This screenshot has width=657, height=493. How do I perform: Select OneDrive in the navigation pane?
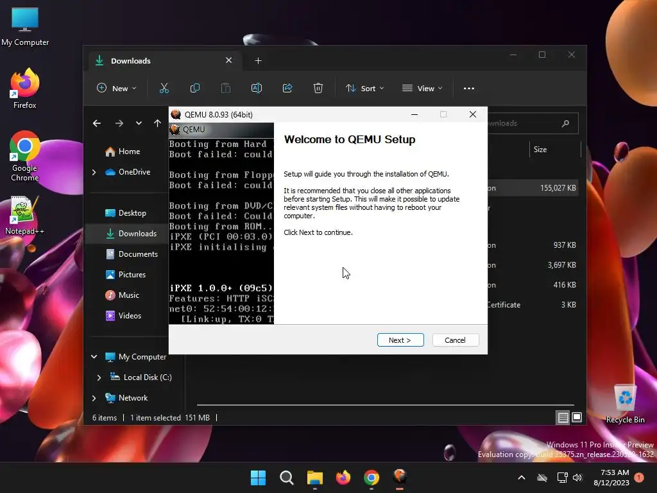pyautogui.click(x=128, y=172)
